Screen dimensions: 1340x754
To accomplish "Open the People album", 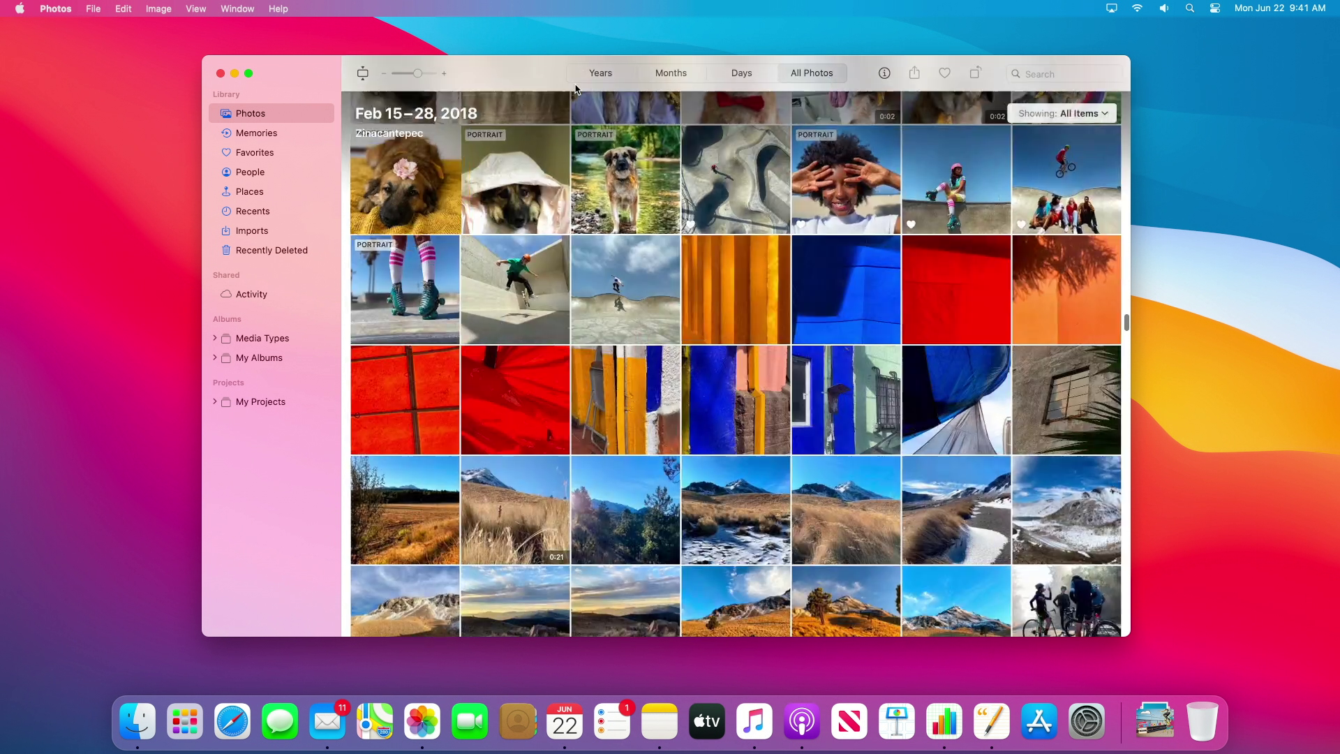I will click(x=271, y=172).
